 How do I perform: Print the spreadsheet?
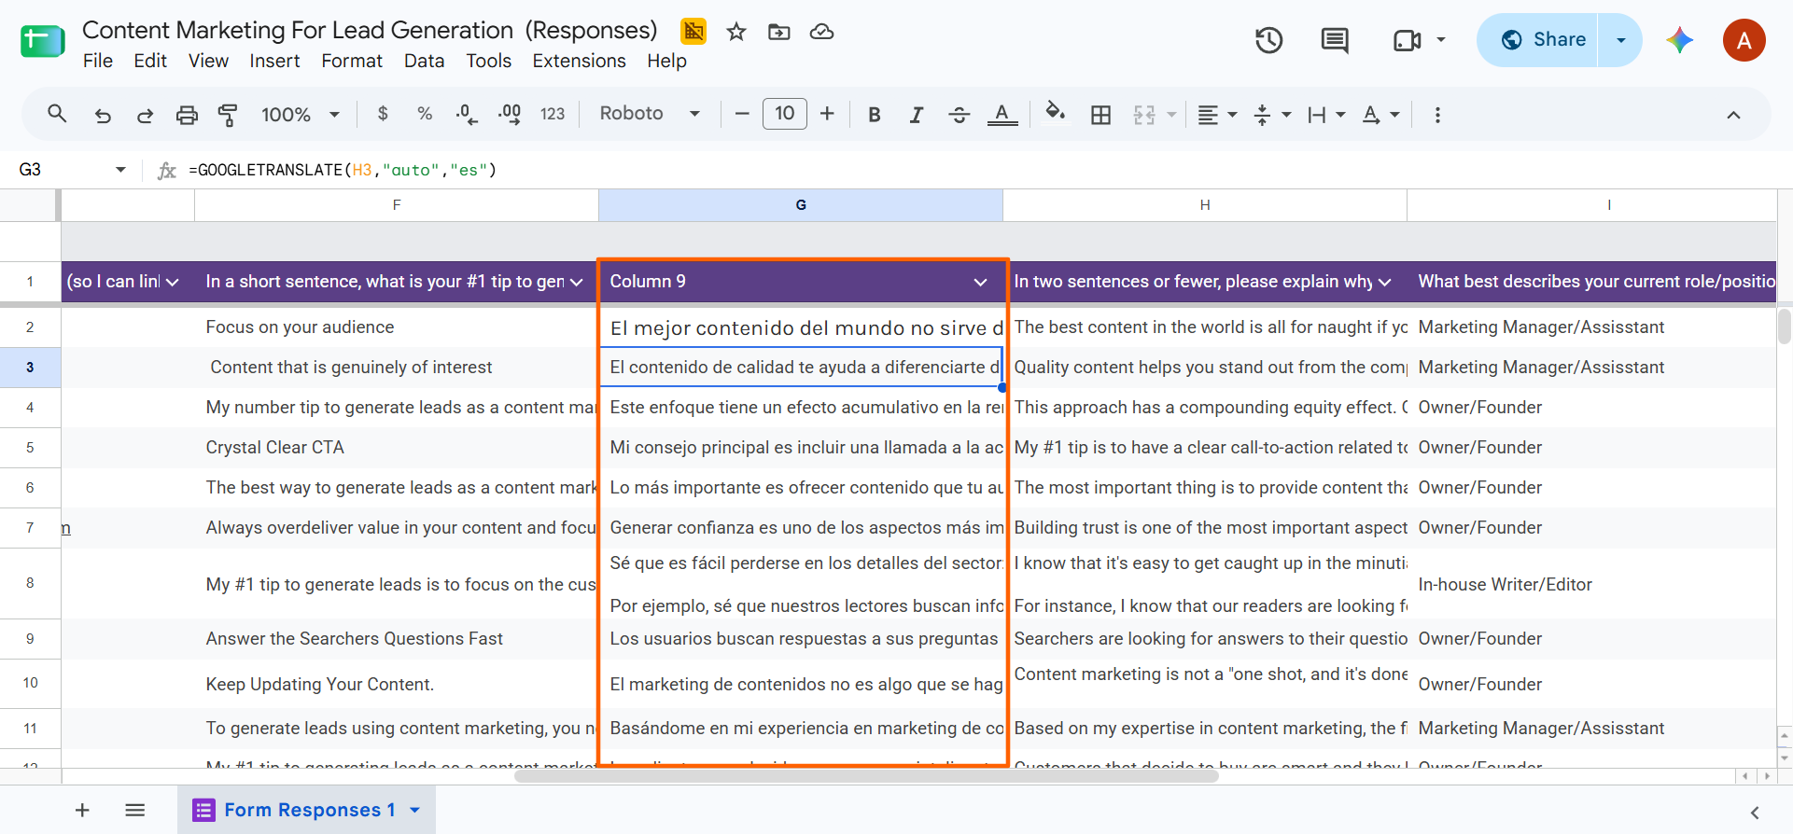click(x=187, y=115)
